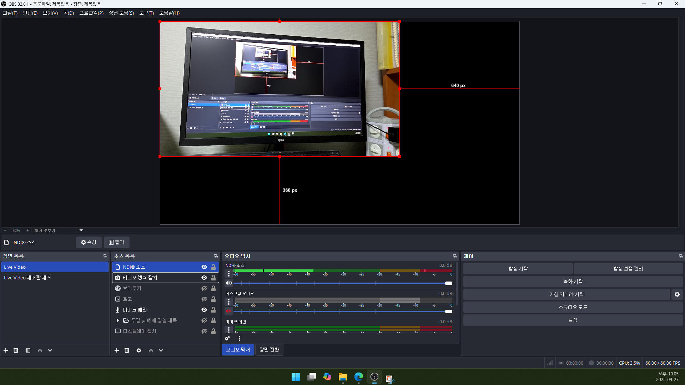Screen dimensions: 685x385
Task: Add a new scene with plus icon
Action: click(6, 350)
